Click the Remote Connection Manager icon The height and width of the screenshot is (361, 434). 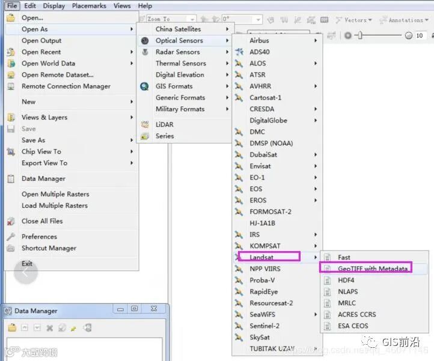[x=11, y=86]
